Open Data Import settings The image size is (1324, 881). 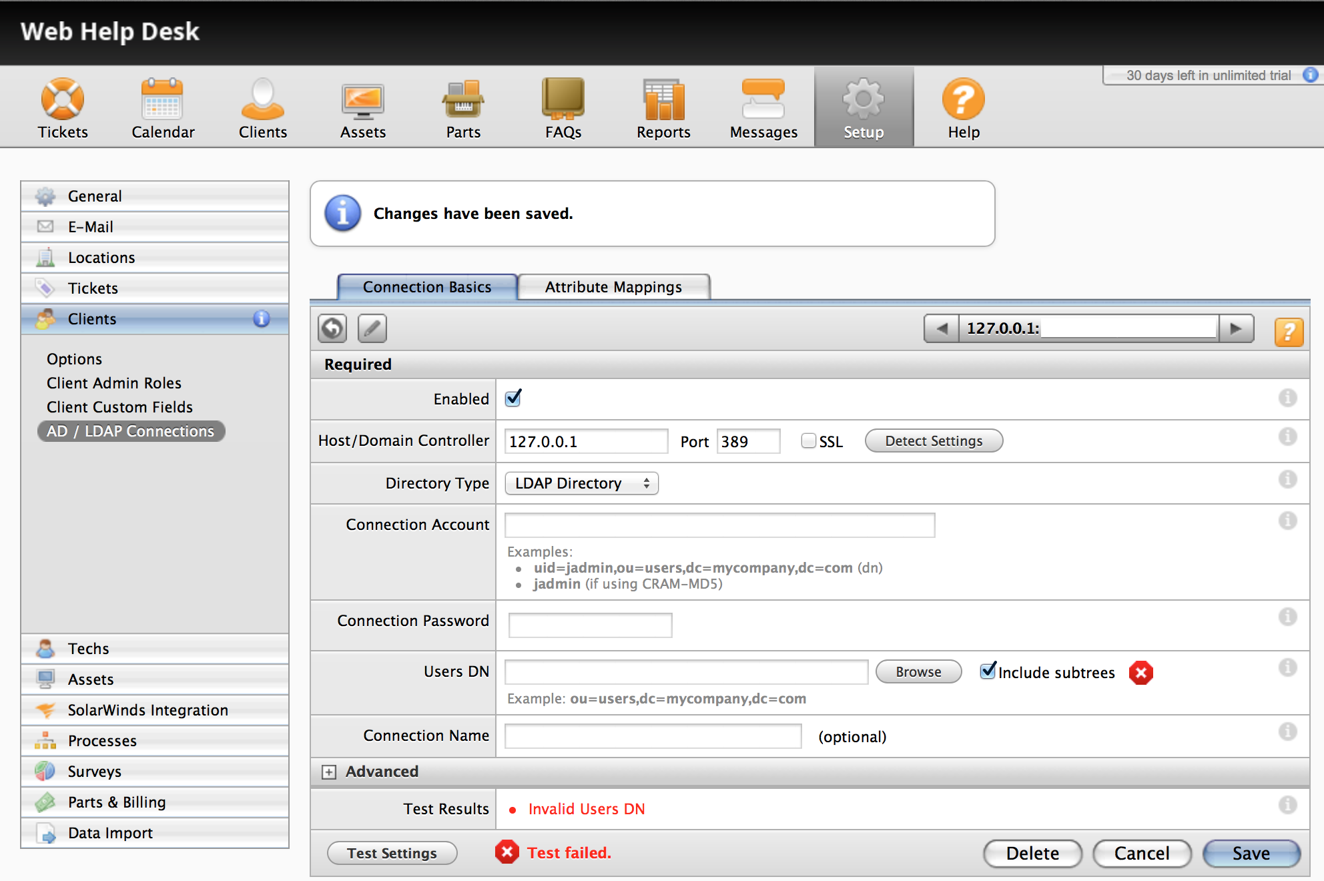155,833
